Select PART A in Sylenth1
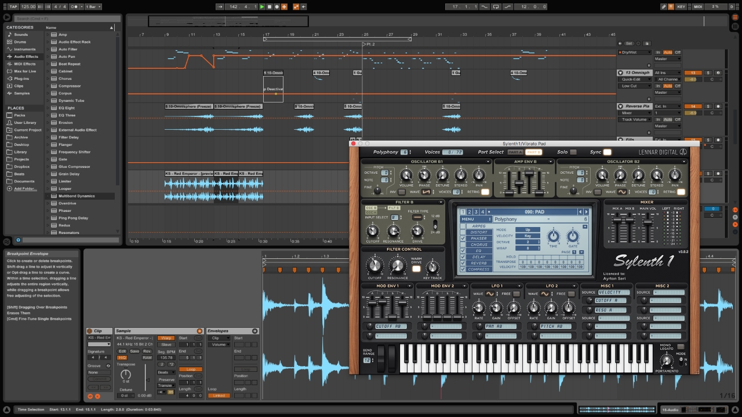This screenshot has width=742, height=417. click(x=515, y=152)
